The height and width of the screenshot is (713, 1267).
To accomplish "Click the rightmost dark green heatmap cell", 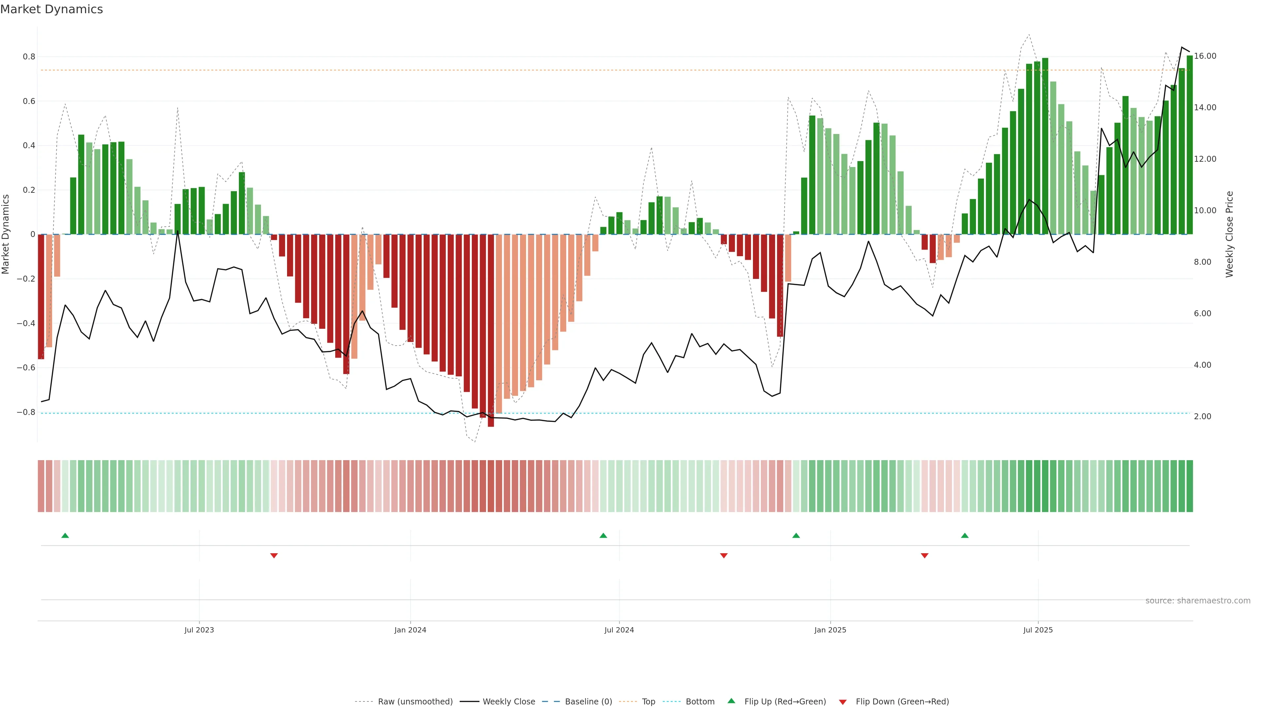I will point(1189,486).
